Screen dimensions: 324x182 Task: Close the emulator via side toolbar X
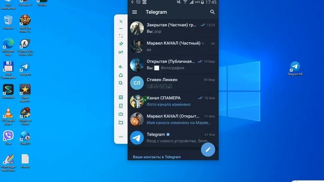[121, 21]
